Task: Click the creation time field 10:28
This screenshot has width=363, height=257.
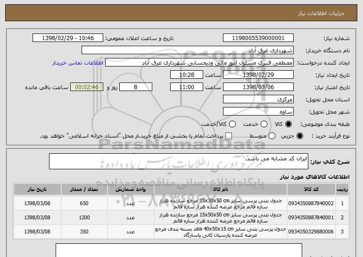Action: point(187,75)
